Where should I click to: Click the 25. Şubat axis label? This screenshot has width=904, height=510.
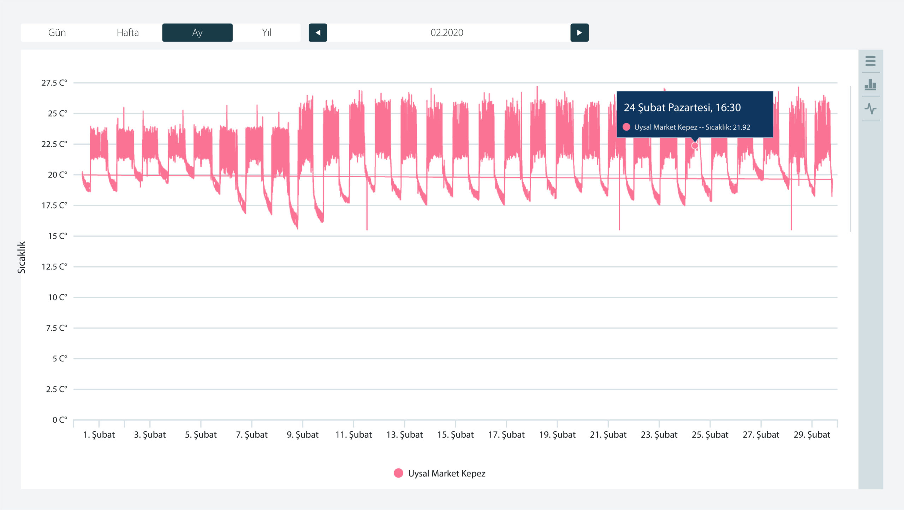click(710, 434)
